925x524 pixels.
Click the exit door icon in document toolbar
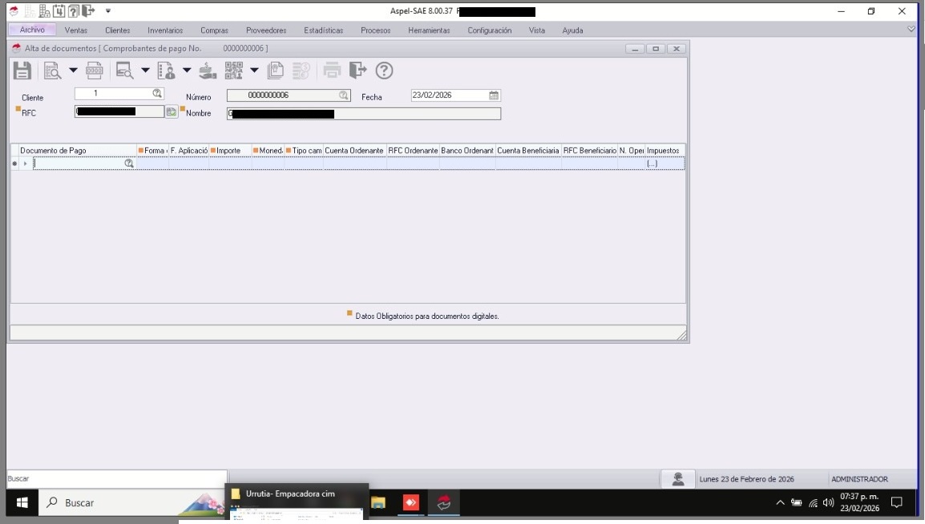pyautogui.click(x=357, y=71)
